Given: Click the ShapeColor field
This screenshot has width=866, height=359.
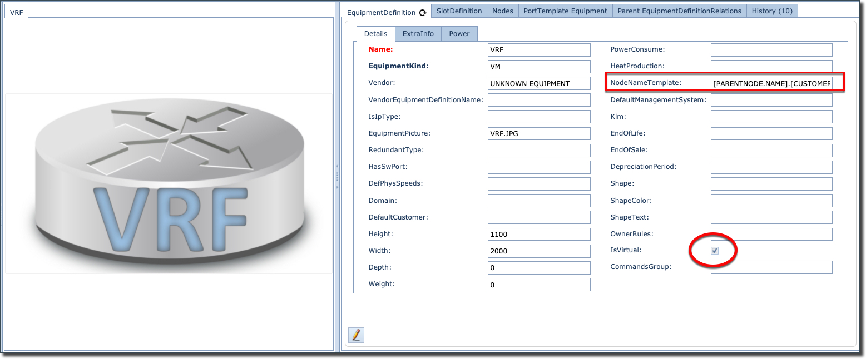Looking at the screenshot, I should coord(771,201).
